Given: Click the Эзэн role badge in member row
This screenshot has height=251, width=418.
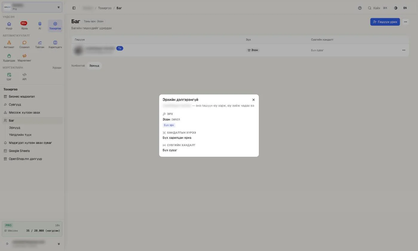Looking at the screenshot, I should [253, 50].
